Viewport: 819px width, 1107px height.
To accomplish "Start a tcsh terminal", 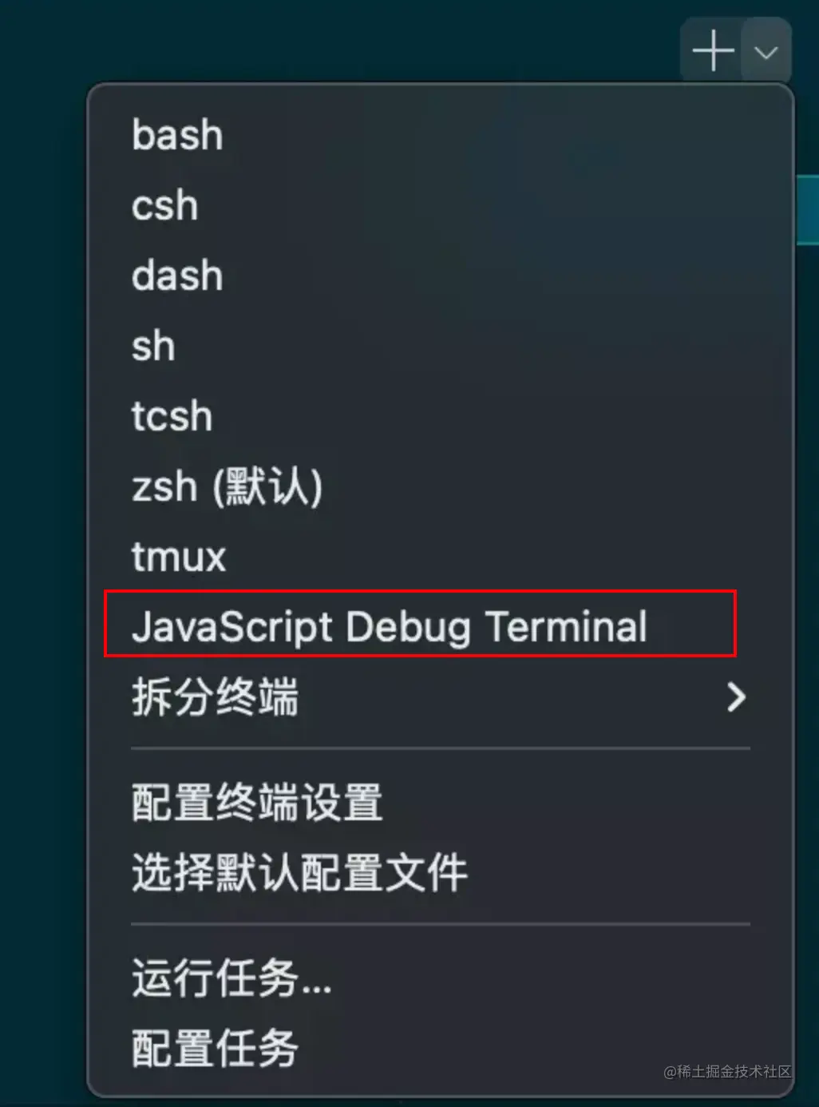I will point(172,416).
